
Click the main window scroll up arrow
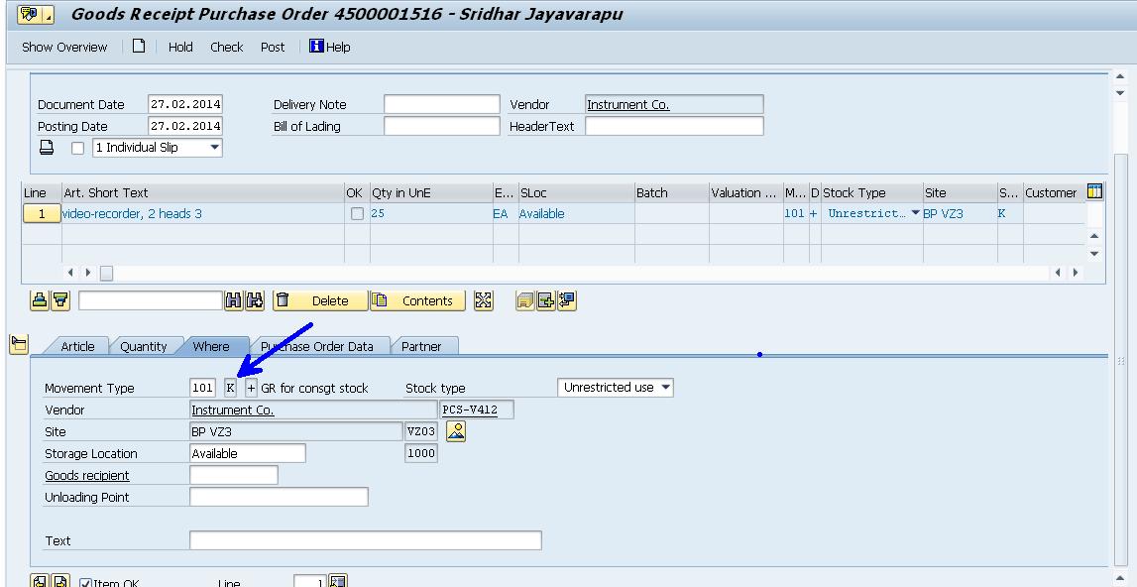tap(1120, 77)
